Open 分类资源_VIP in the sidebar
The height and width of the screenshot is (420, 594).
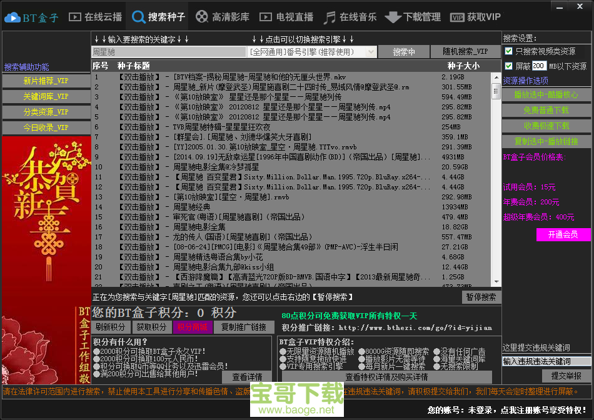tap(46, 112)
